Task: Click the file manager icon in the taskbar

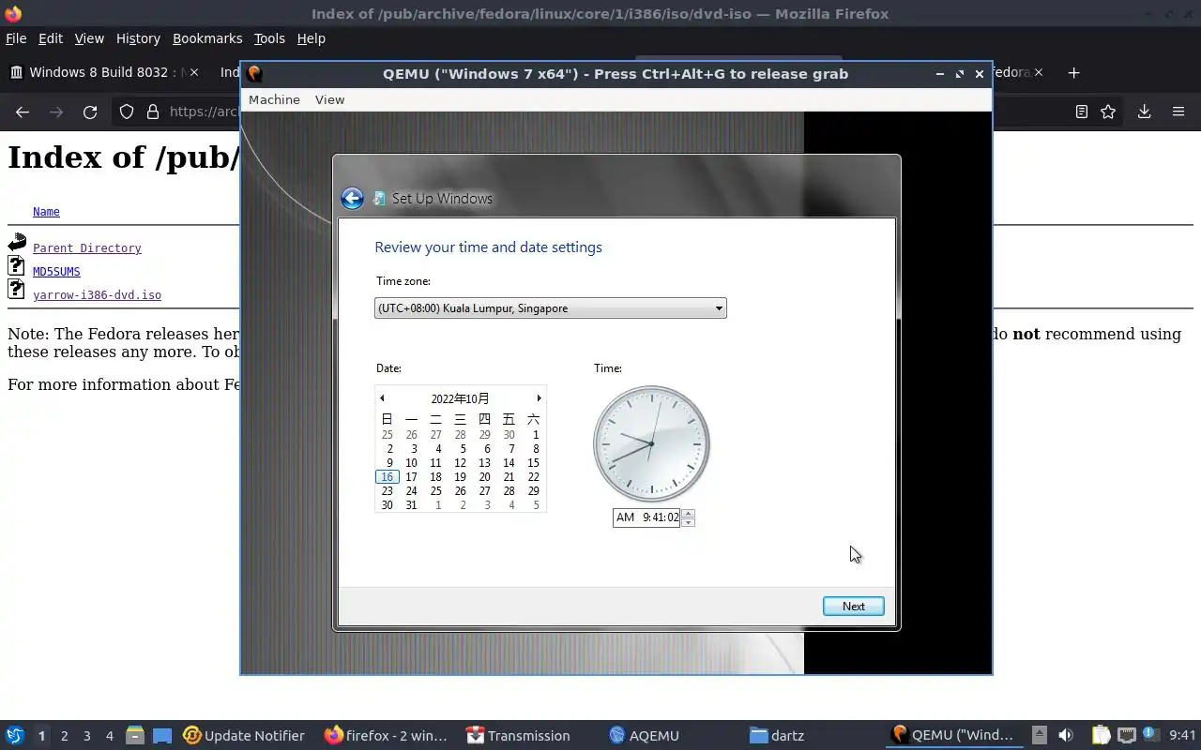Action: coord(135,735)
